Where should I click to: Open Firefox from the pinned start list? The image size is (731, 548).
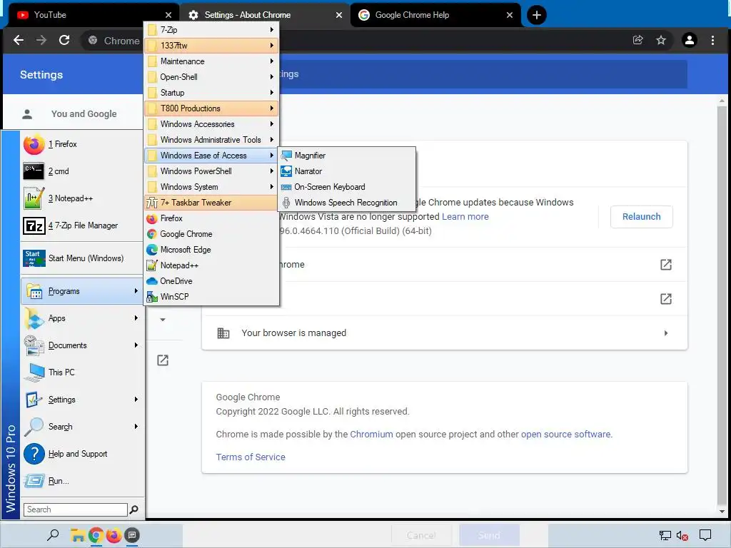click(82, 144)
